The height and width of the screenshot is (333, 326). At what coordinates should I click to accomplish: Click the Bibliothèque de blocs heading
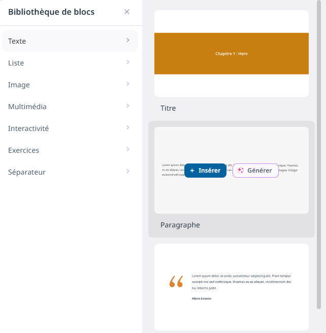coord(51,12)
